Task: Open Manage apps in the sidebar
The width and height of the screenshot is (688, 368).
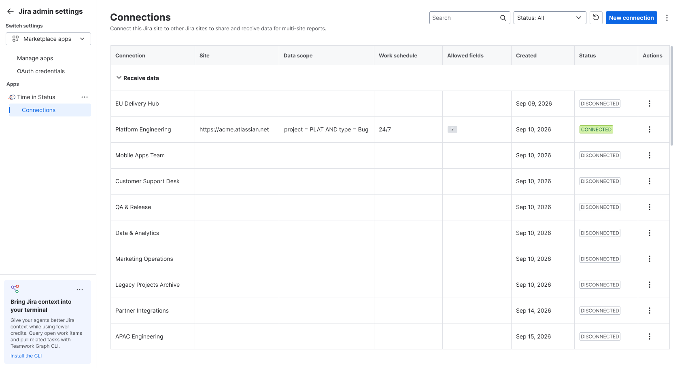Action: 35,58
